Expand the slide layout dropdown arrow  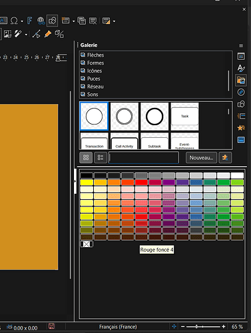(x=114, y=21)
